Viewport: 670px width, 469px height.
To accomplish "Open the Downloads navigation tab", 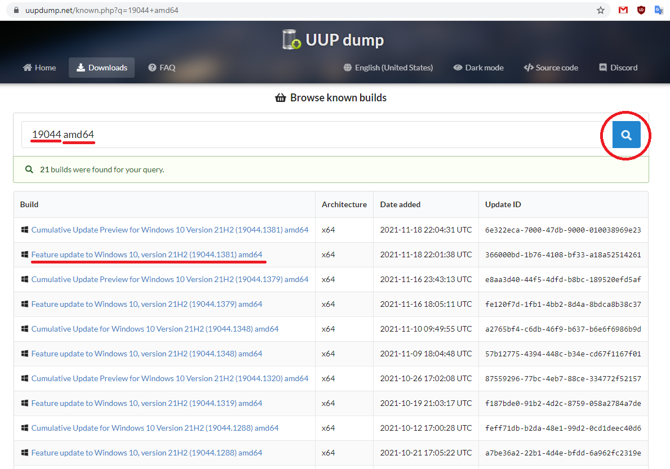I will click(101, 68).
